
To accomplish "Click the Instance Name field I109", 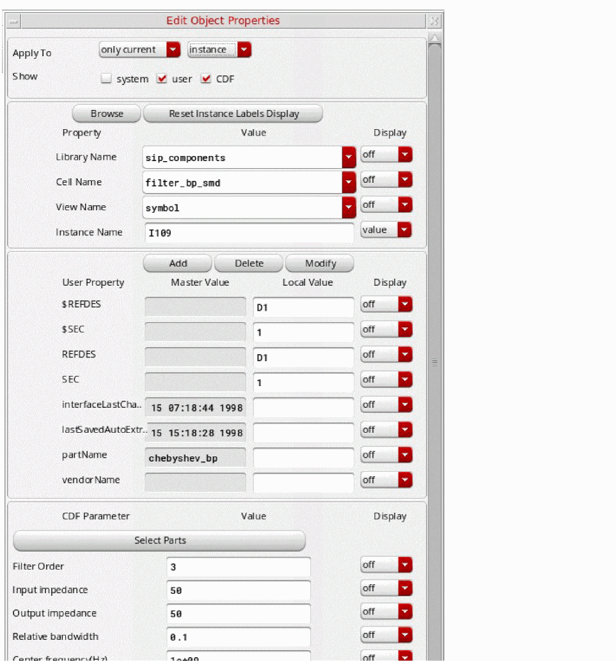I will pyautogui.click(x=249, y=233).
